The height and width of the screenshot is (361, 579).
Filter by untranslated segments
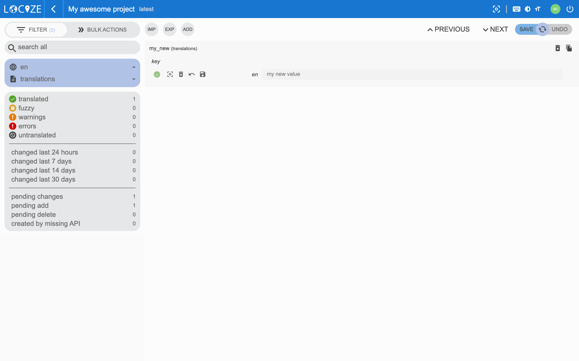click(37, 135)
